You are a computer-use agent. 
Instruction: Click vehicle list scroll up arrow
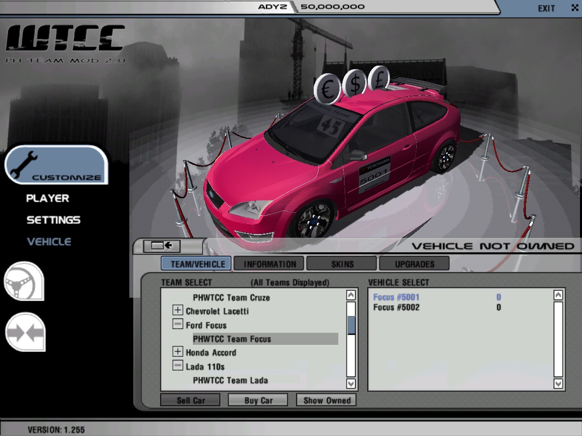tap(558, 295)
